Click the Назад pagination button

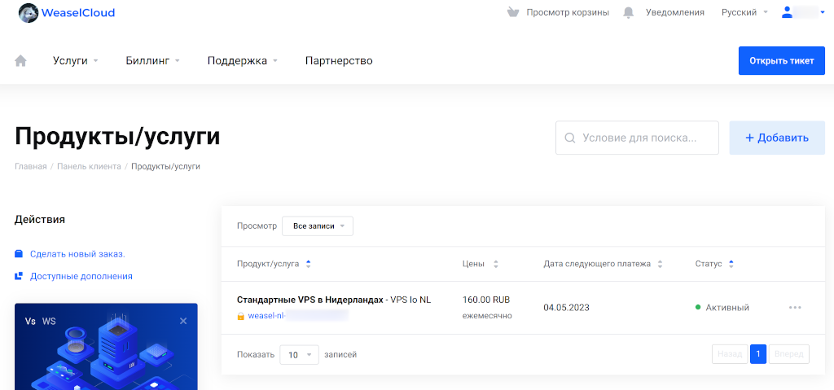[x=730, y=354]
